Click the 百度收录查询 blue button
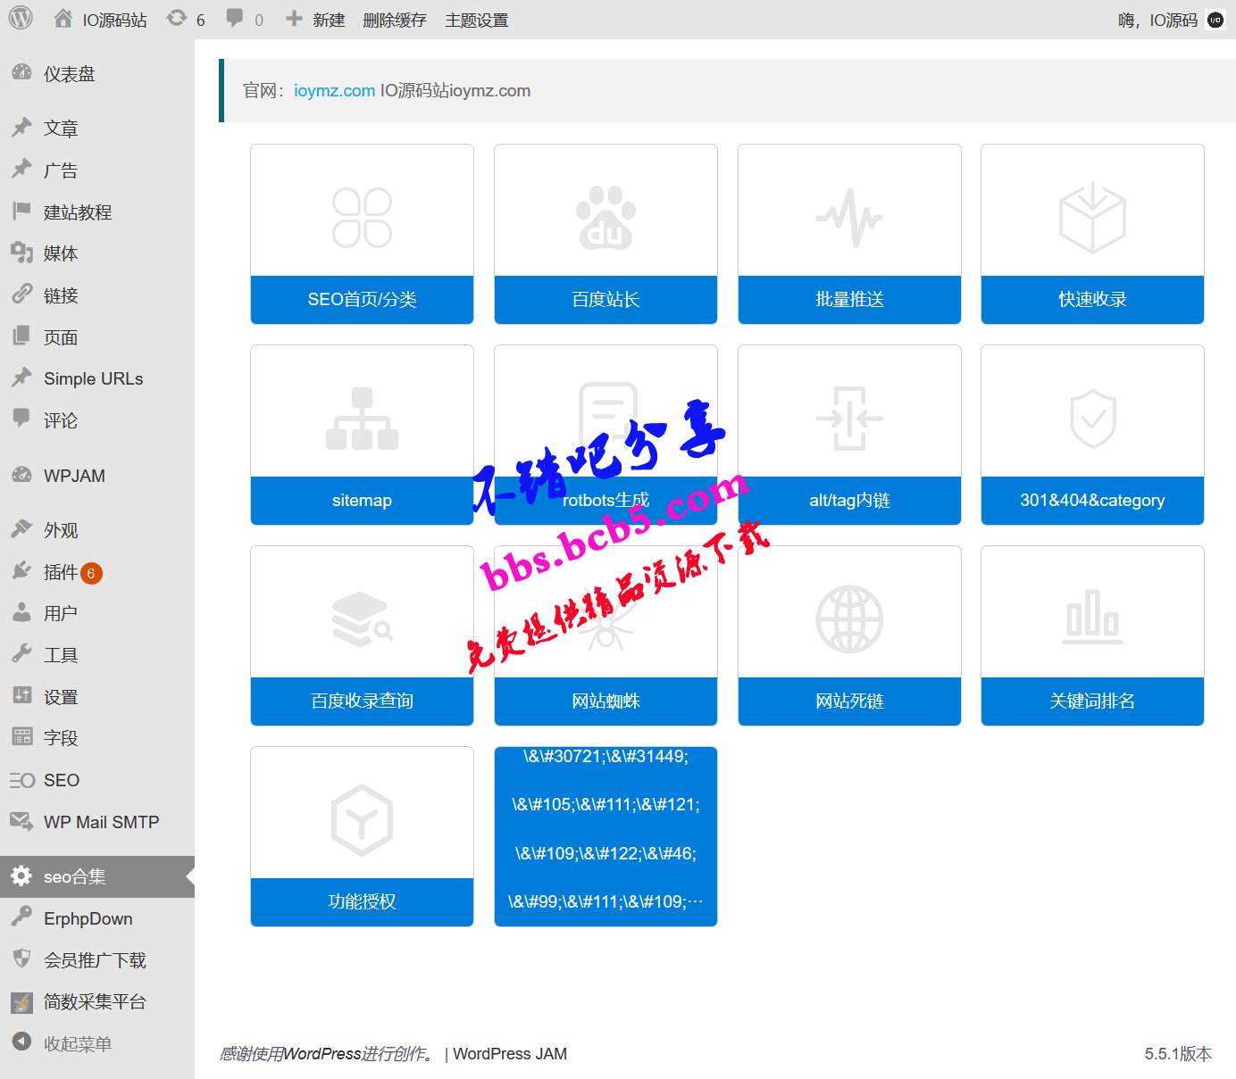The width and height of the screenshot is (1236, 1079). (x=362, y=701)
